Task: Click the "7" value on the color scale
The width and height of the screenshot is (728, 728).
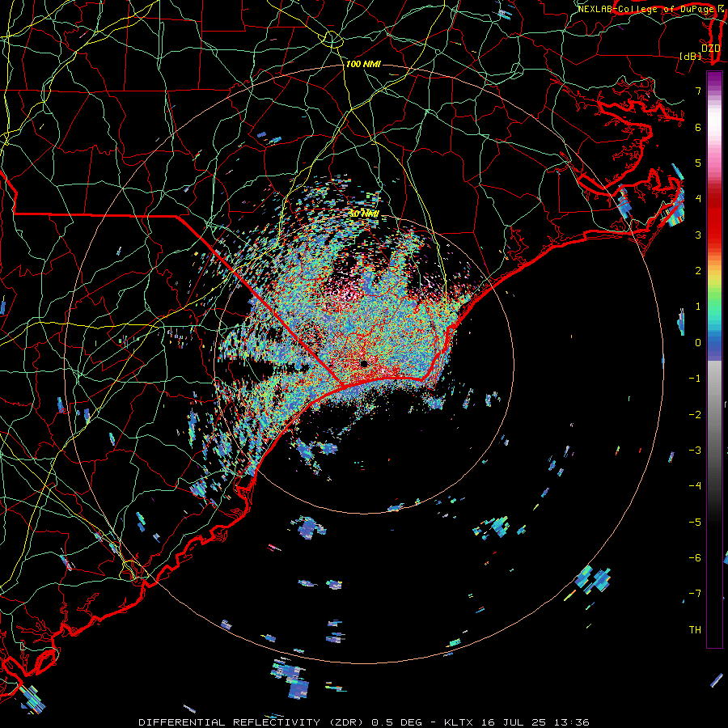Action: pos(698,91)
